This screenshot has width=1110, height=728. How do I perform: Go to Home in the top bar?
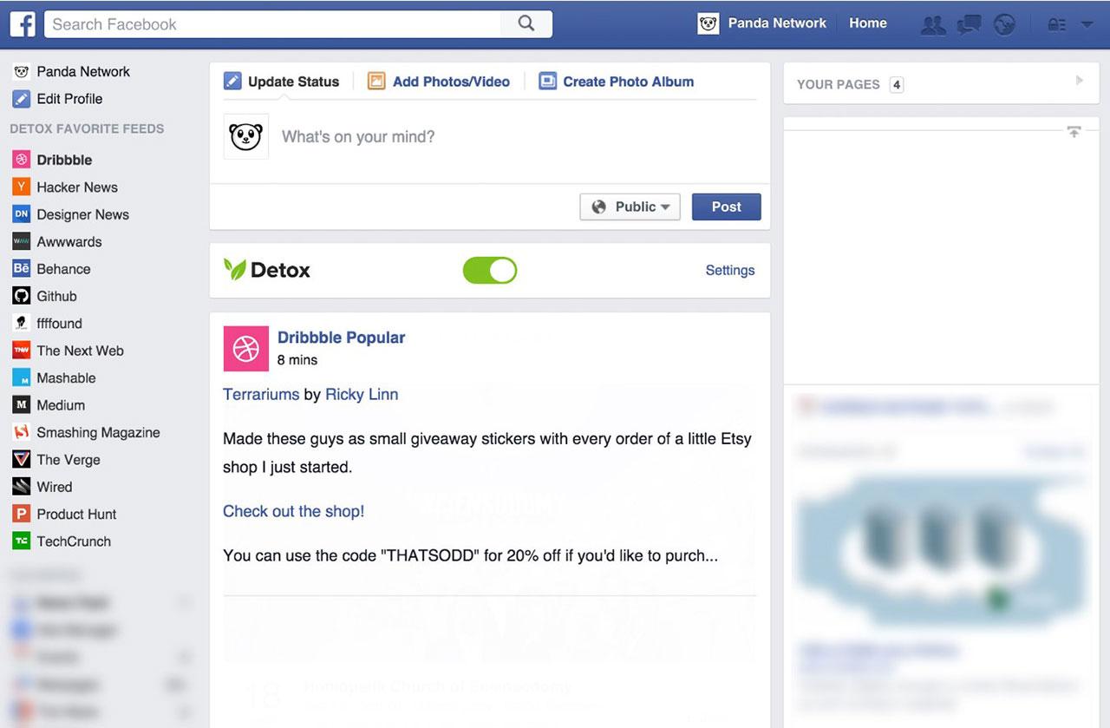(868, 23)
